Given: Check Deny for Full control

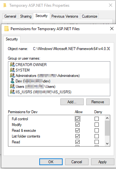Looking at the screenshot, I should (97, 119).
